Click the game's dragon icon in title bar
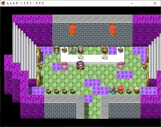161x127 pixels. click(x=3, y=3)
